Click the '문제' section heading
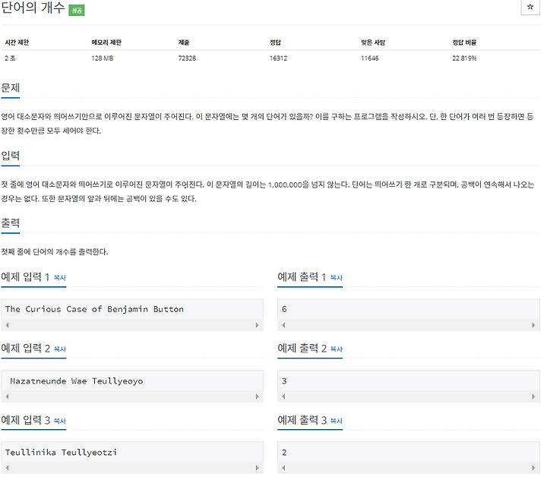547x480 pixels. (11, 87)
